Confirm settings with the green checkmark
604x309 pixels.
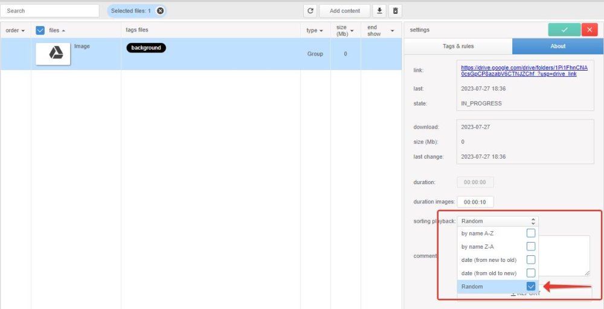(564, 30)
